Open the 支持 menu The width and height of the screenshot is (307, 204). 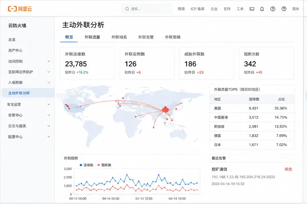point(227,9)
